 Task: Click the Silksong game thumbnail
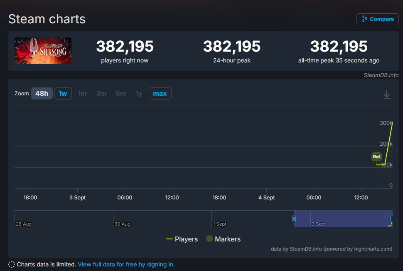[x=43, y=51]
